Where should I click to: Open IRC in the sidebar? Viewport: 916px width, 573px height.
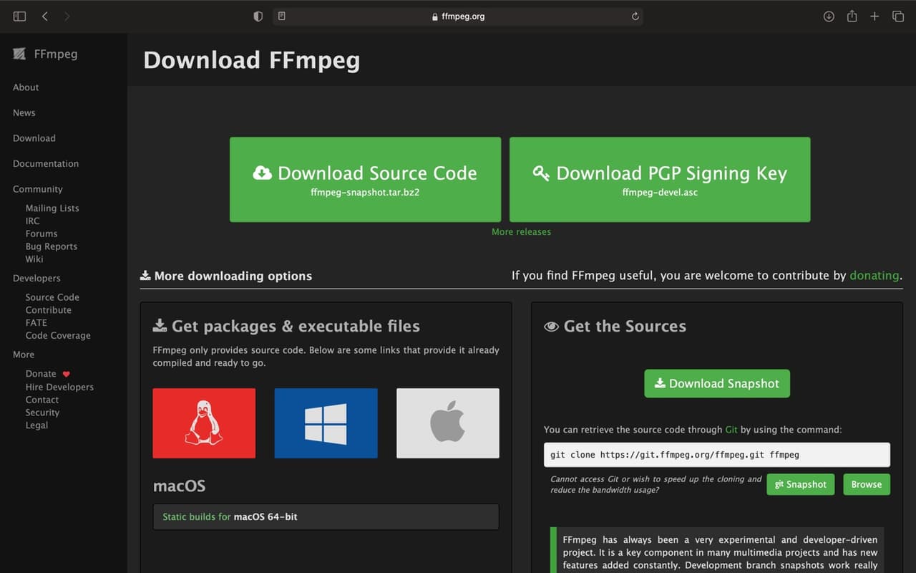point(33,221)
